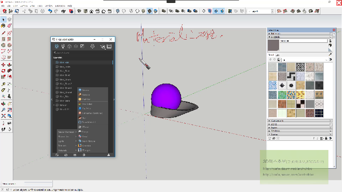The width and height of the screenshot is (342, 192).
Task: Pick the Tape Measure tool
Action: click(x=3, y=84)
